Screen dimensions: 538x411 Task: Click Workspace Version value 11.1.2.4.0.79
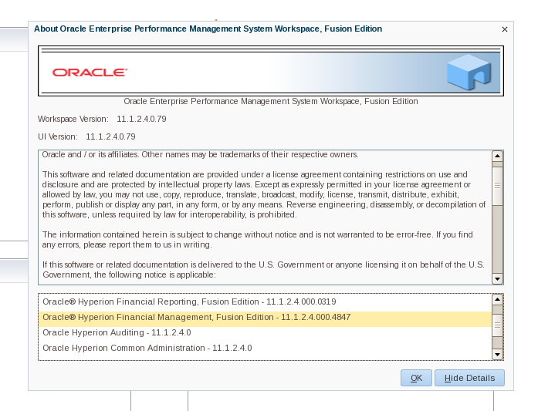click(x=141, y=119)
